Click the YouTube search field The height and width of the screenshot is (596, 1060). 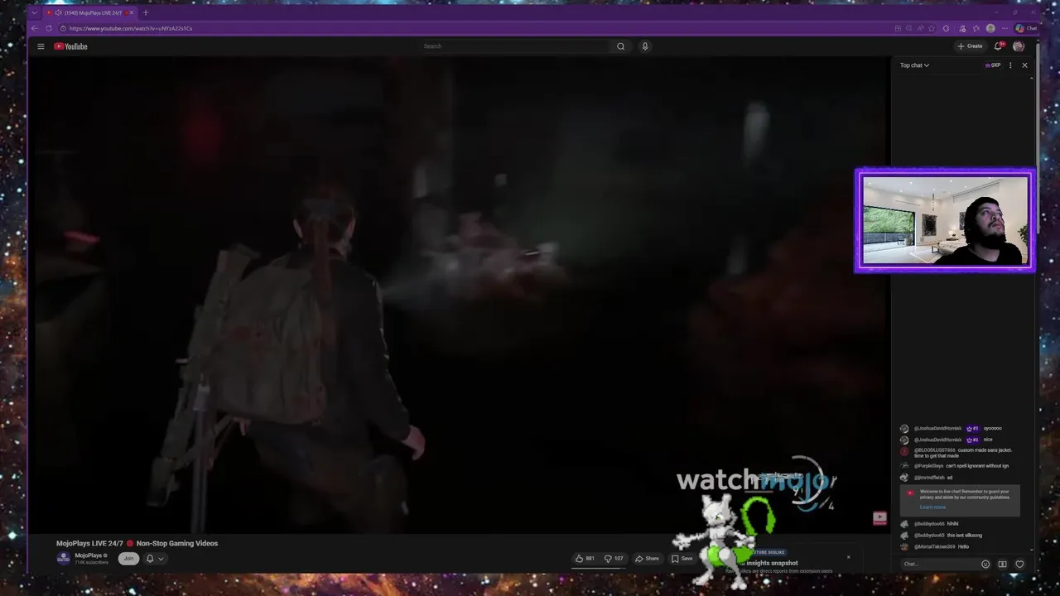515,46
